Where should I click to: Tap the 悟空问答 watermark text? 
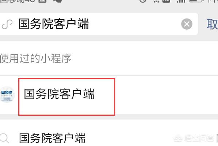point(199,138)
